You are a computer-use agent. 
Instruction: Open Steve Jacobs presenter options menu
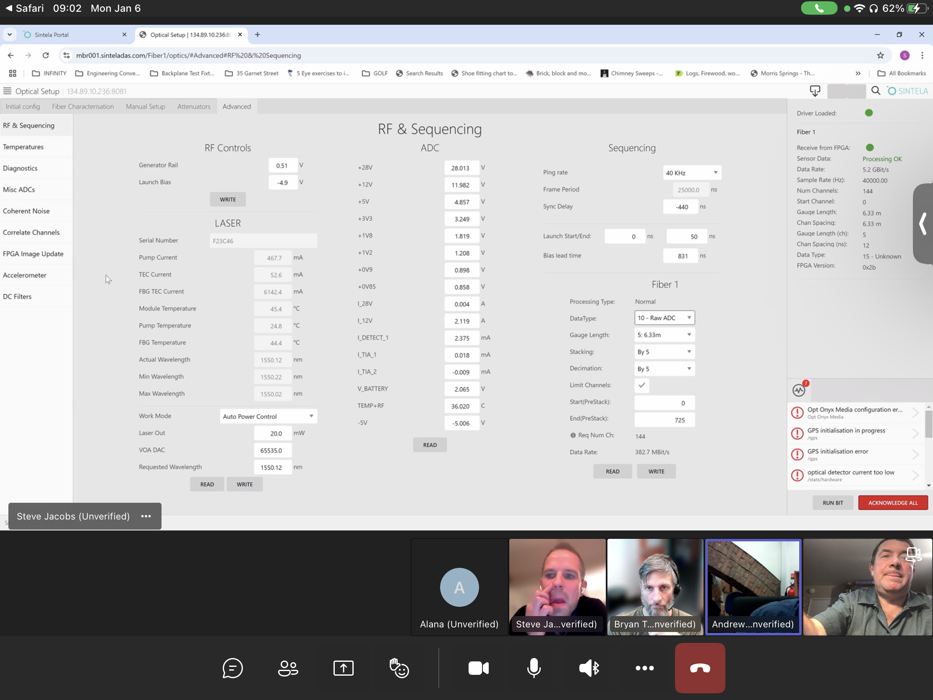pyautogui.click(x=146, y=516)
